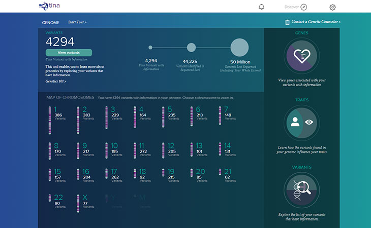Viewport: 371px width, 228px height.
Task: Select the GENOME tab
Action: (50, 22)
